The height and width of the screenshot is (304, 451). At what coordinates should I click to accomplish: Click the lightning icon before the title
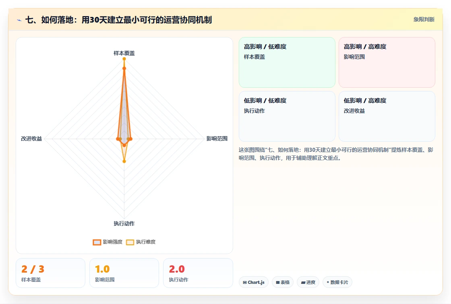coord(19,20)
